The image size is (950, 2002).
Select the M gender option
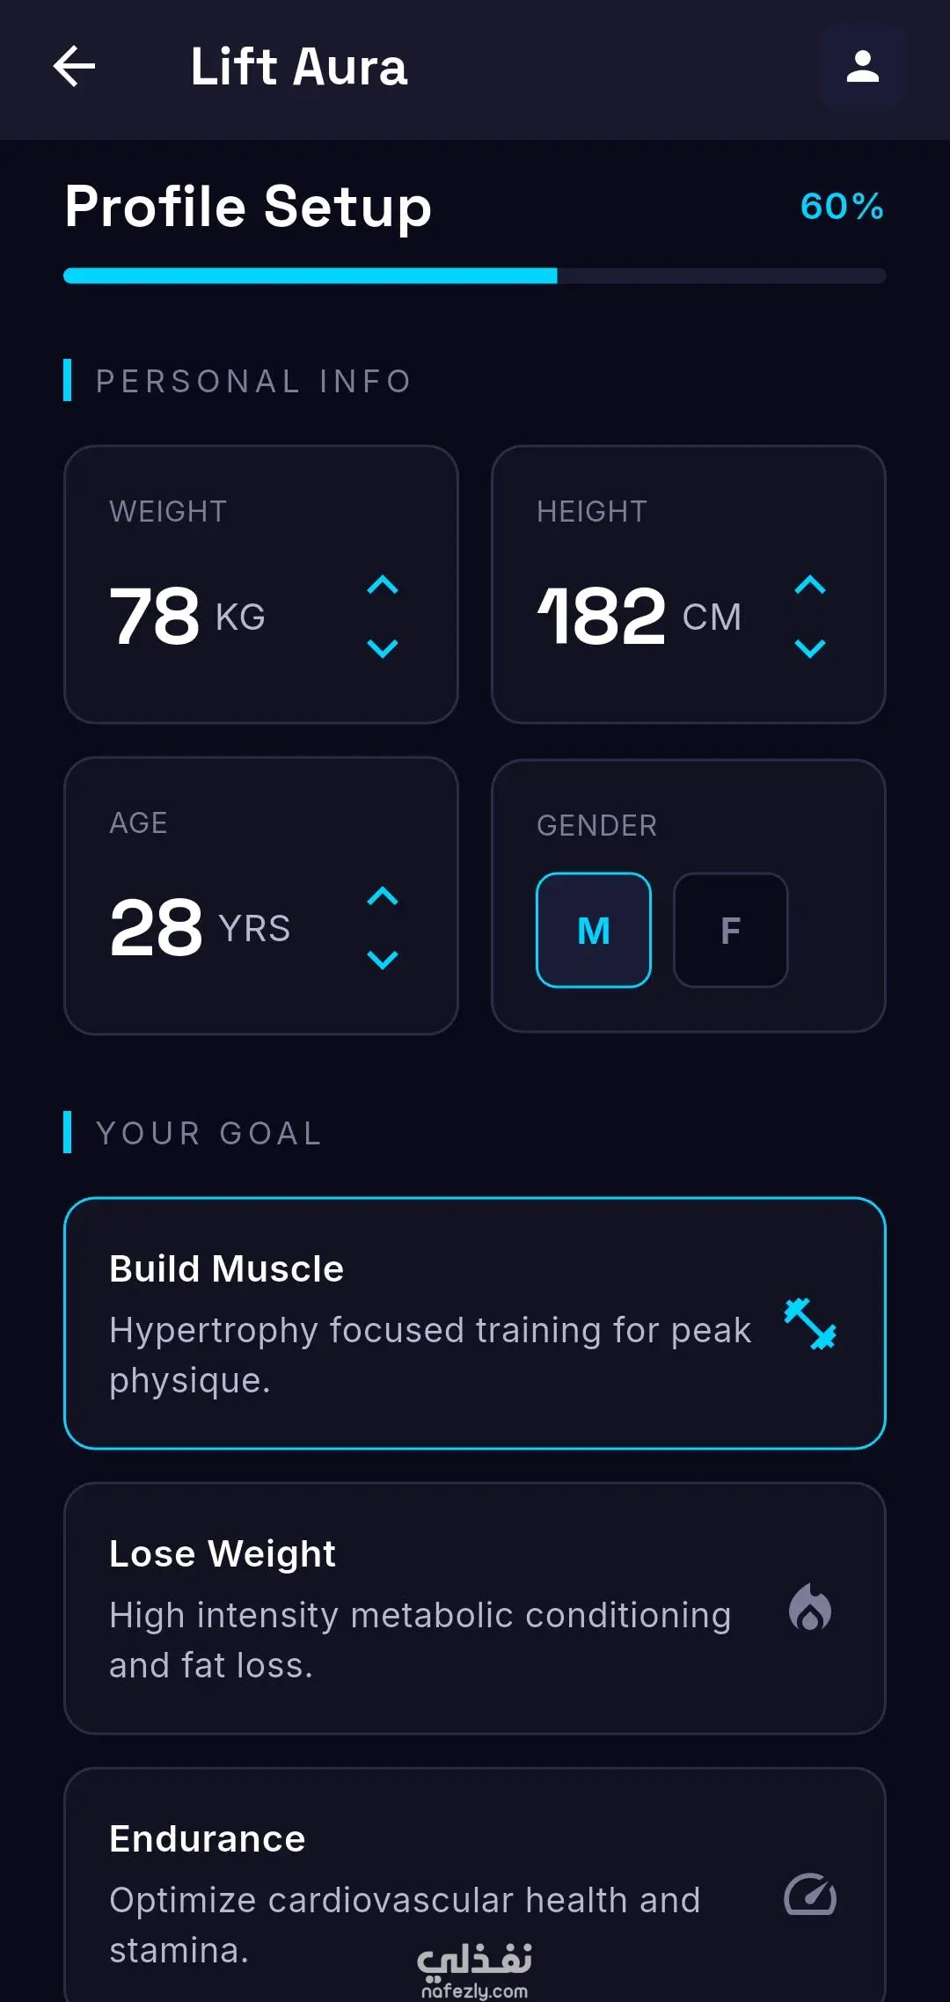pos(594,930)
